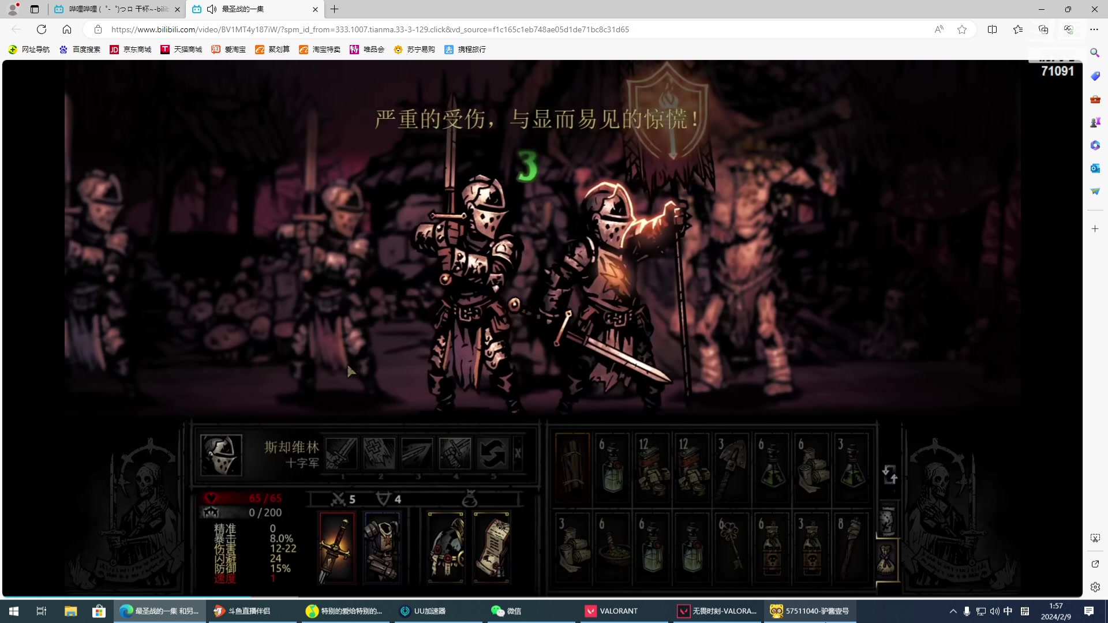
Task: Toggle read aloud for this page
Action: click(939, 29)
